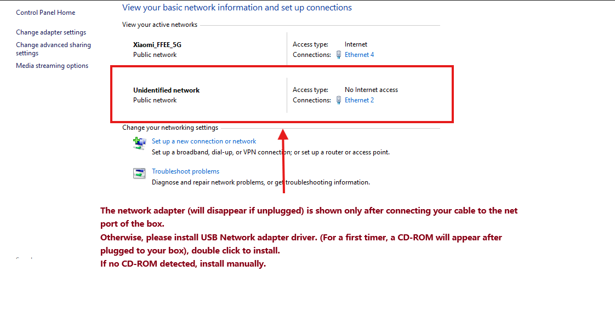Open Change adapter settings
Viewport: 615px width, 323px height.
(51, 32)
